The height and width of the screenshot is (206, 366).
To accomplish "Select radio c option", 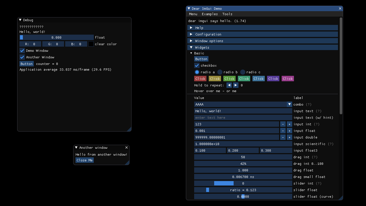I will pos(242,72).
